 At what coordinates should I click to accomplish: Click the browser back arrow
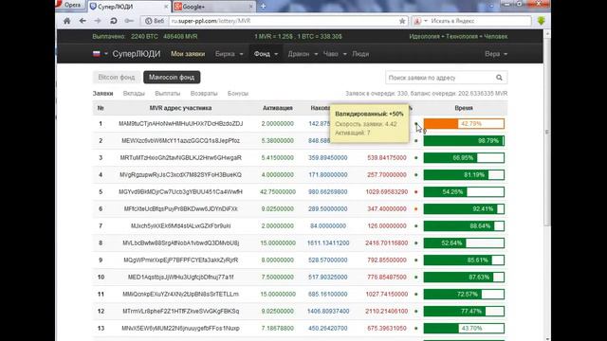click(83, 21)
